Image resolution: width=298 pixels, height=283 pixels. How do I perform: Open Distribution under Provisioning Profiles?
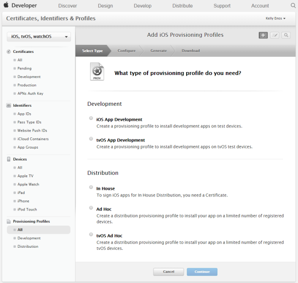tap(28, 247)
